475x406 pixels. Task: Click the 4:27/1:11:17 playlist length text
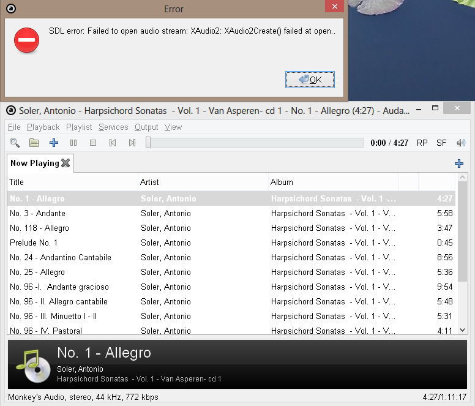(444, 397)
